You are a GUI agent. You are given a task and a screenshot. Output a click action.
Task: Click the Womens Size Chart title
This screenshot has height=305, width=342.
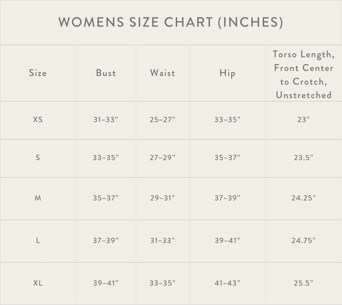pyautogui.click(x=171, y=22)
